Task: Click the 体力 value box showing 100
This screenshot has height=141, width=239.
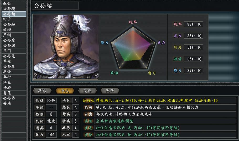Action: click(x=51, y=135)
